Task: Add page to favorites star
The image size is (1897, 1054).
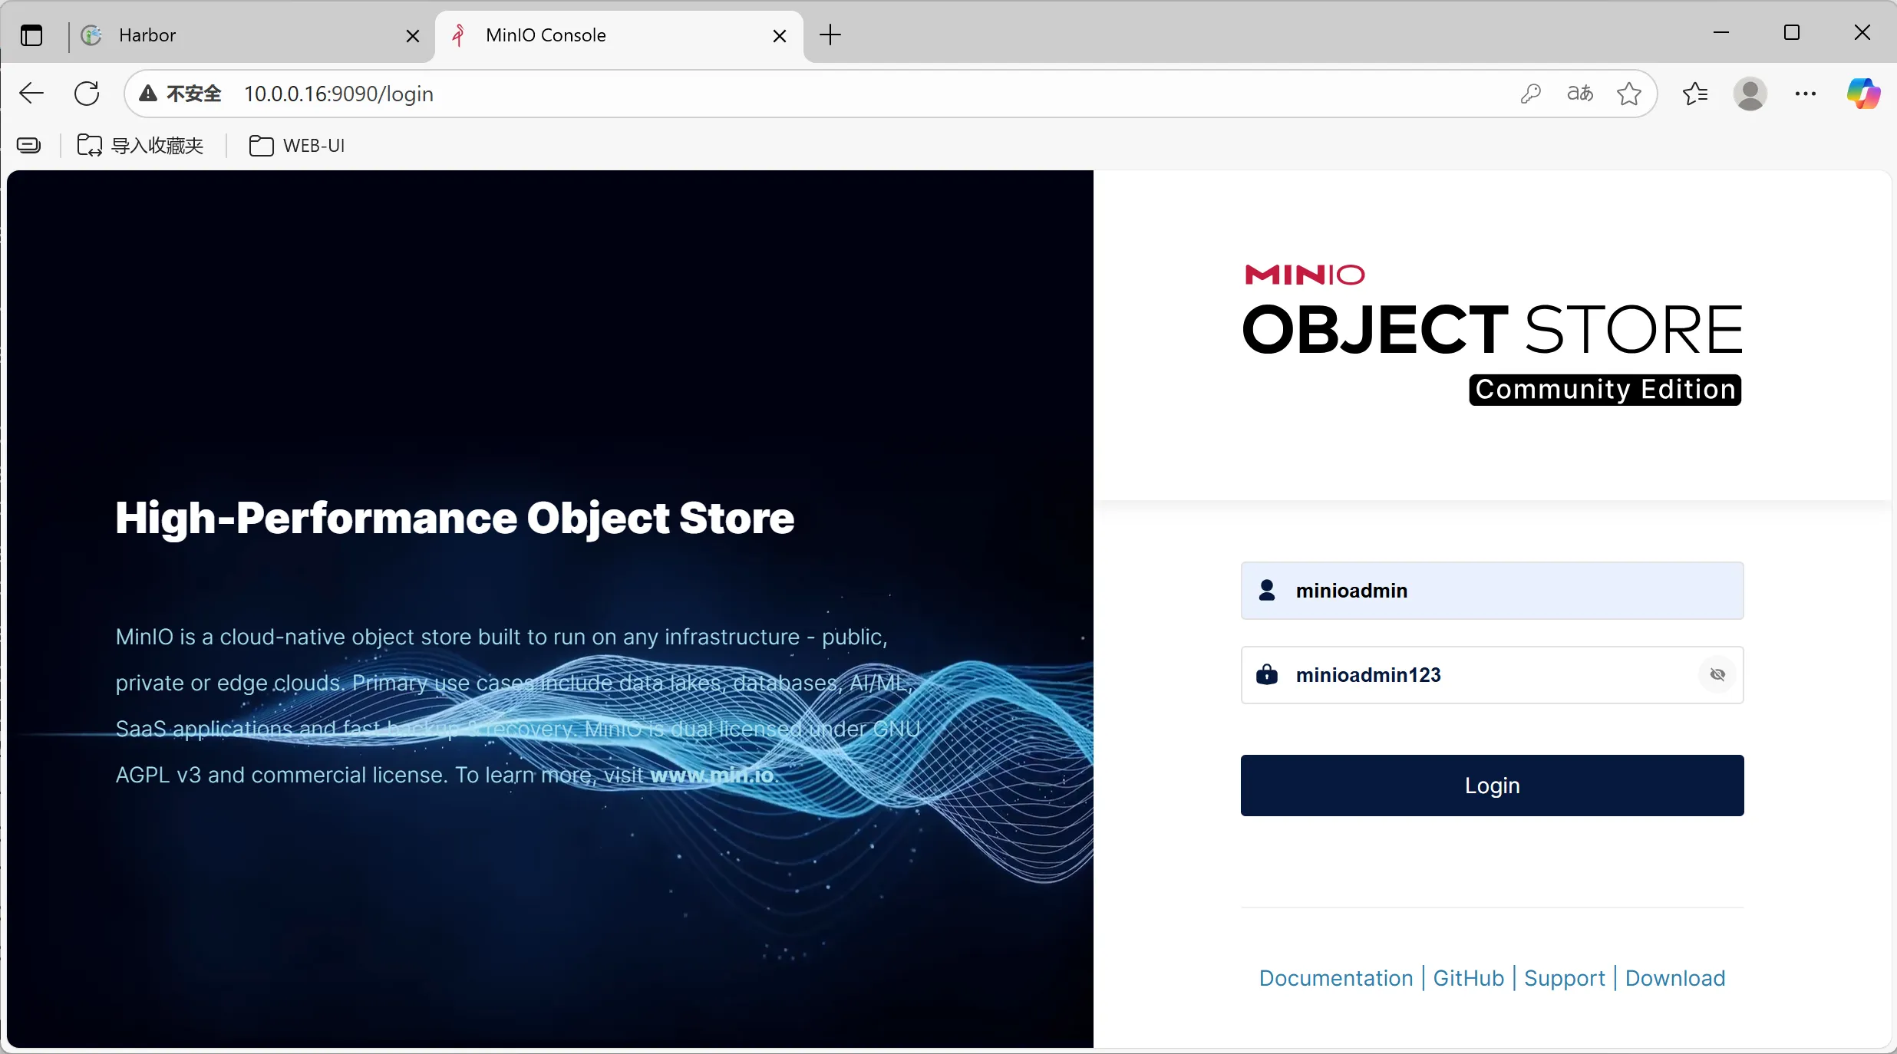Action: tap(1628, 94)
